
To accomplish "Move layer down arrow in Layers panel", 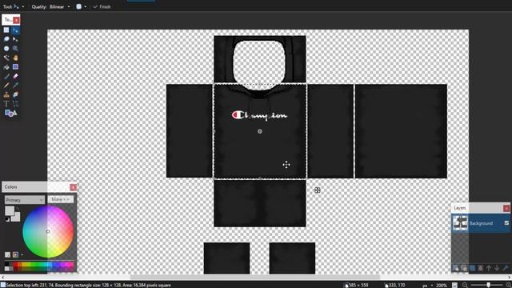I will coord(497,268).
